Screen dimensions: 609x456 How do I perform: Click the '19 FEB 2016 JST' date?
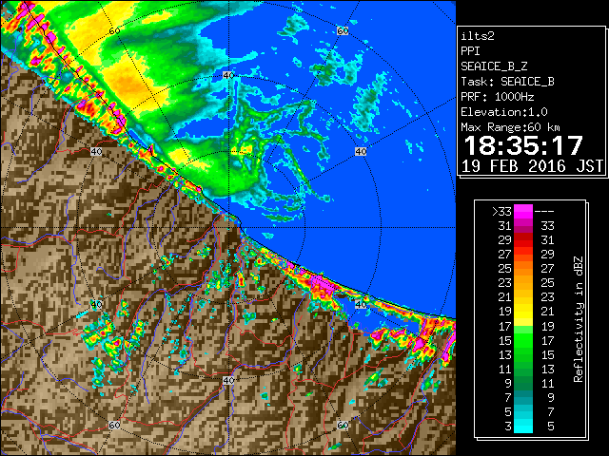tap(532, 166)
